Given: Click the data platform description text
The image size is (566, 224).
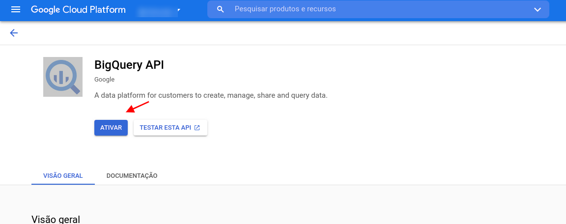Looking at the screenshot, I should click(211, 96).
